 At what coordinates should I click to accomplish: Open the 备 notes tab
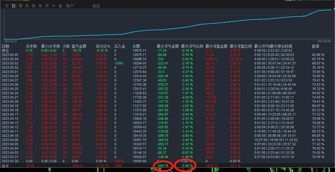coord(60,6)
